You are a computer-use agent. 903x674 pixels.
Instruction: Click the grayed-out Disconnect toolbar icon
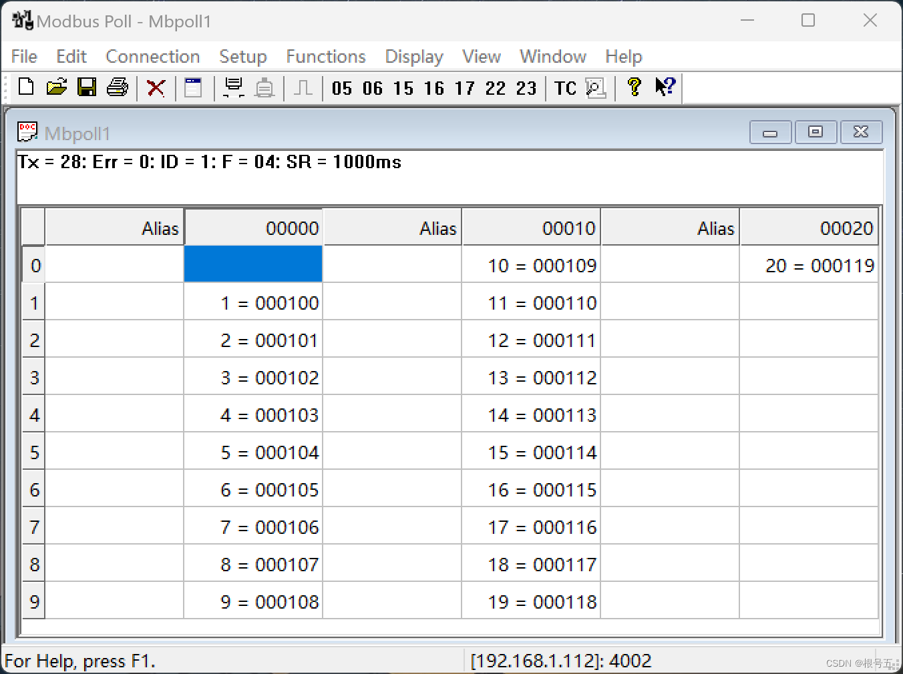(x=265, y=87)
